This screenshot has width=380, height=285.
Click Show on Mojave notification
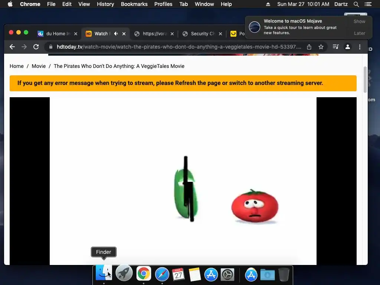[359, 21]
